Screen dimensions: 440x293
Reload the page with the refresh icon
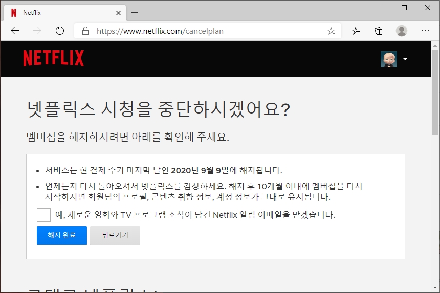[x=59, y=31]
